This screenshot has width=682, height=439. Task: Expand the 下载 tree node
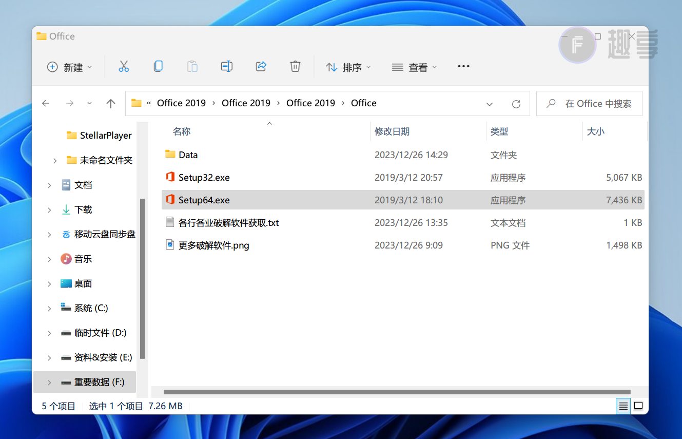pyautogui.click(x=49, y=210)
